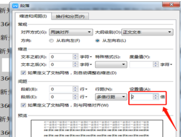Increase the 段后(E) spacing with up arrow
Image resolution: width=181 pixels, height=137 pixels.
[x=75, y=95]
